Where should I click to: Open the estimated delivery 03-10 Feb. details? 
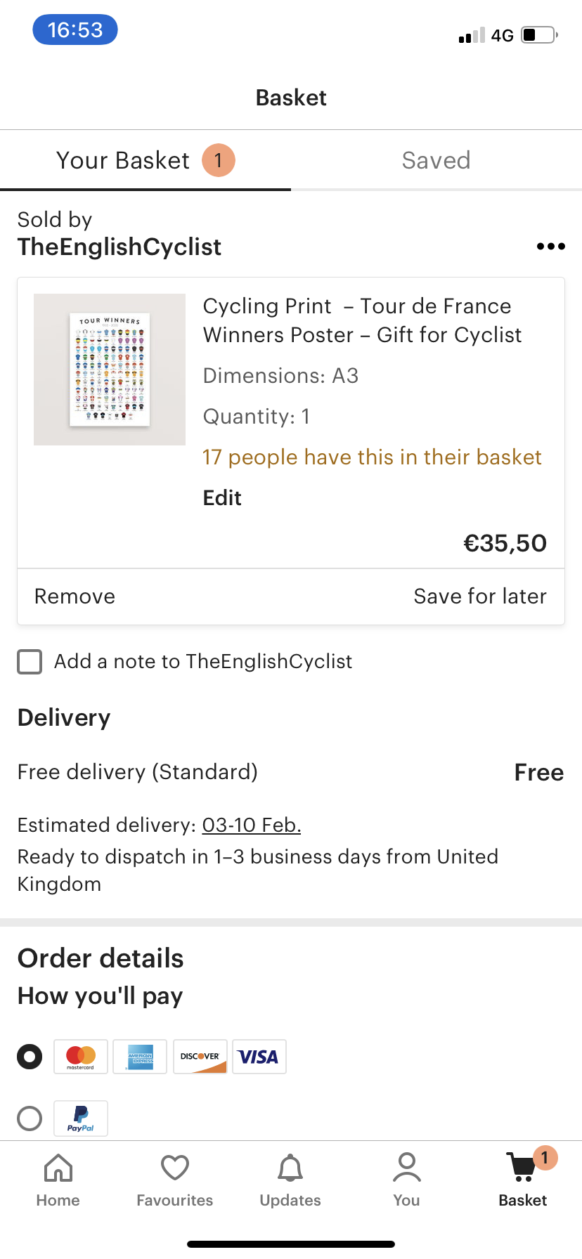pos(251,825)
